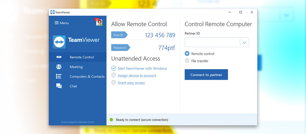This screenshot has height=134, width=306.
Task: Click the Password label tag
Action: tap(120, 48)
